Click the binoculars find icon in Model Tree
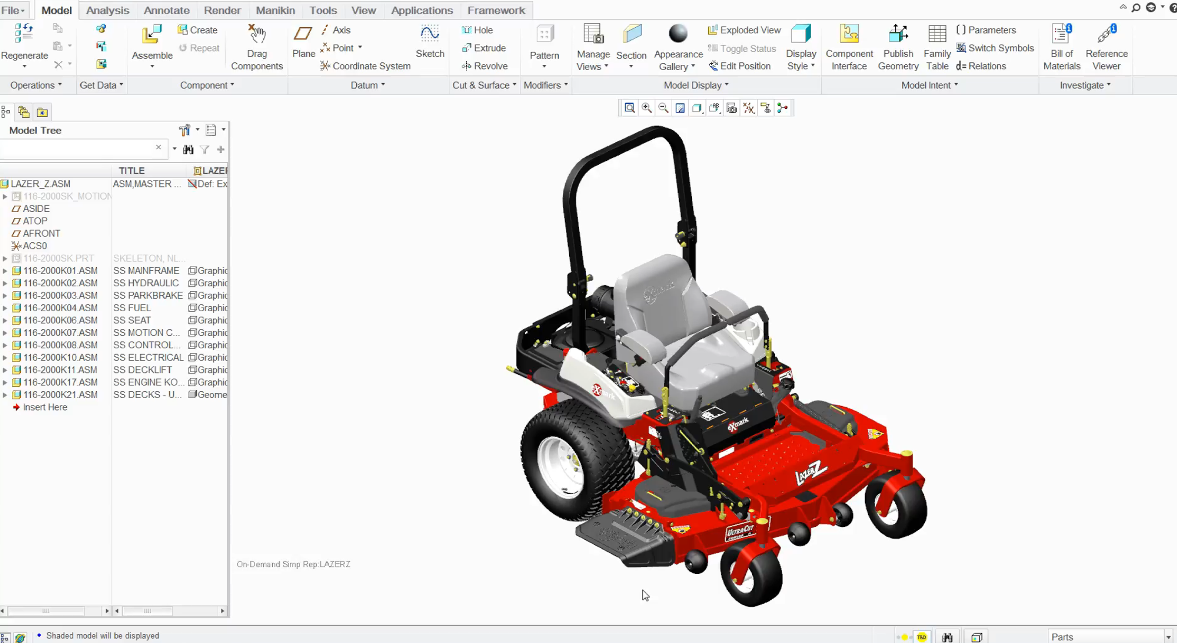This screenshot has width=1177, height=643. point(188,149)
